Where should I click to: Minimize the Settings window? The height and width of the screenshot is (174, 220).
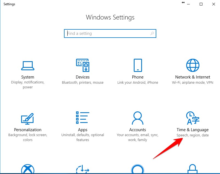point(188,4)
